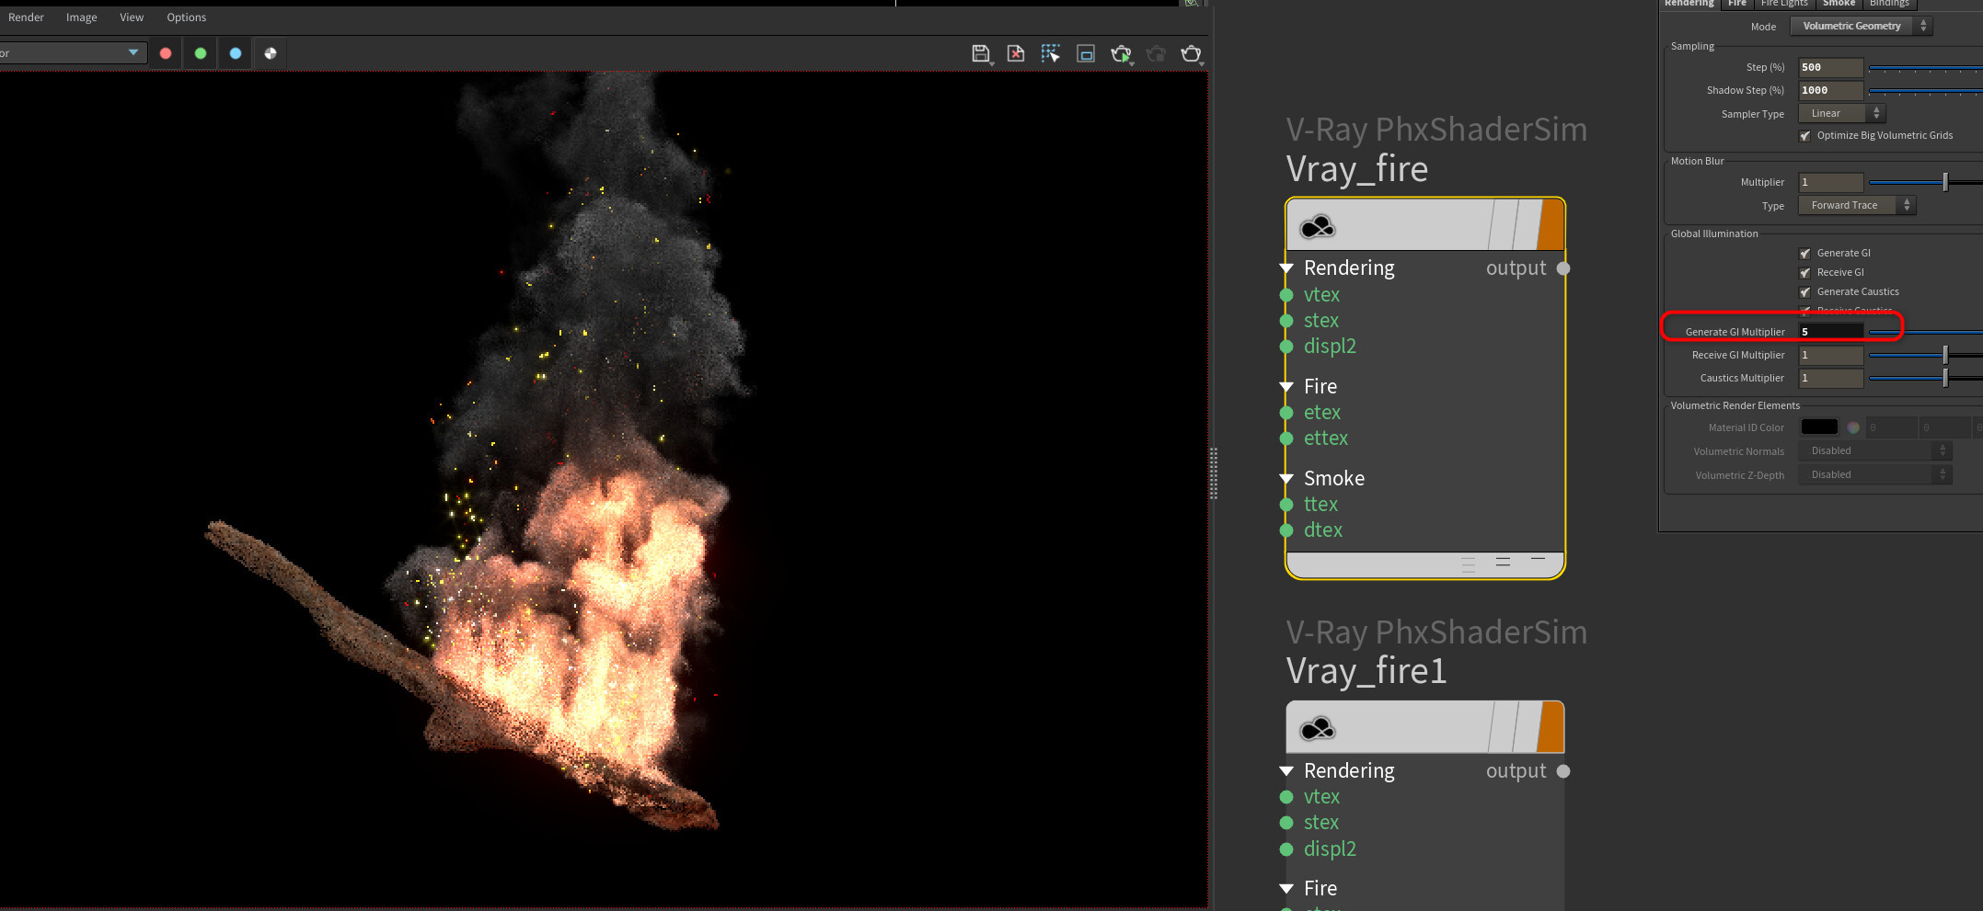Collapse the Fire group on Vray_fire1

click(1287, 889)
